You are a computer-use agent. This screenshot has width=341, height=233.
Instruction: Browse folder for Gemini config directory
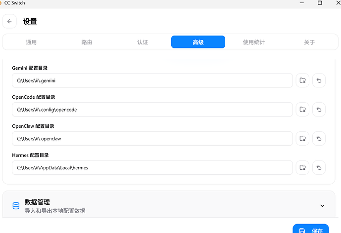(x=302, y=80)
